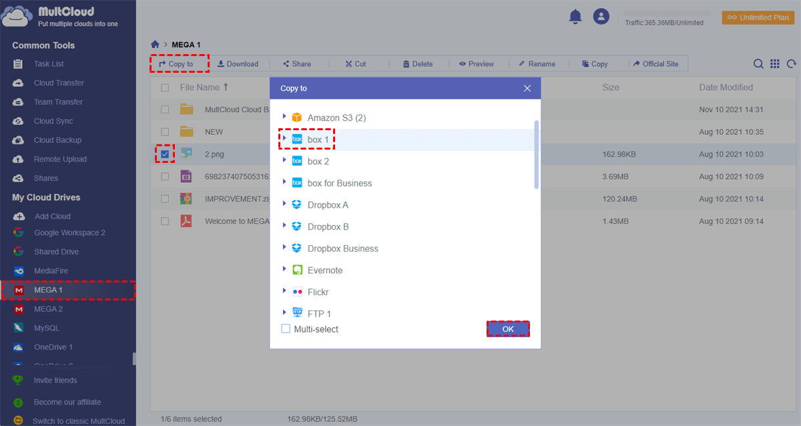
Task: Expand box for Business arrow
Action: pyautogui.click(x=285, y=182)
